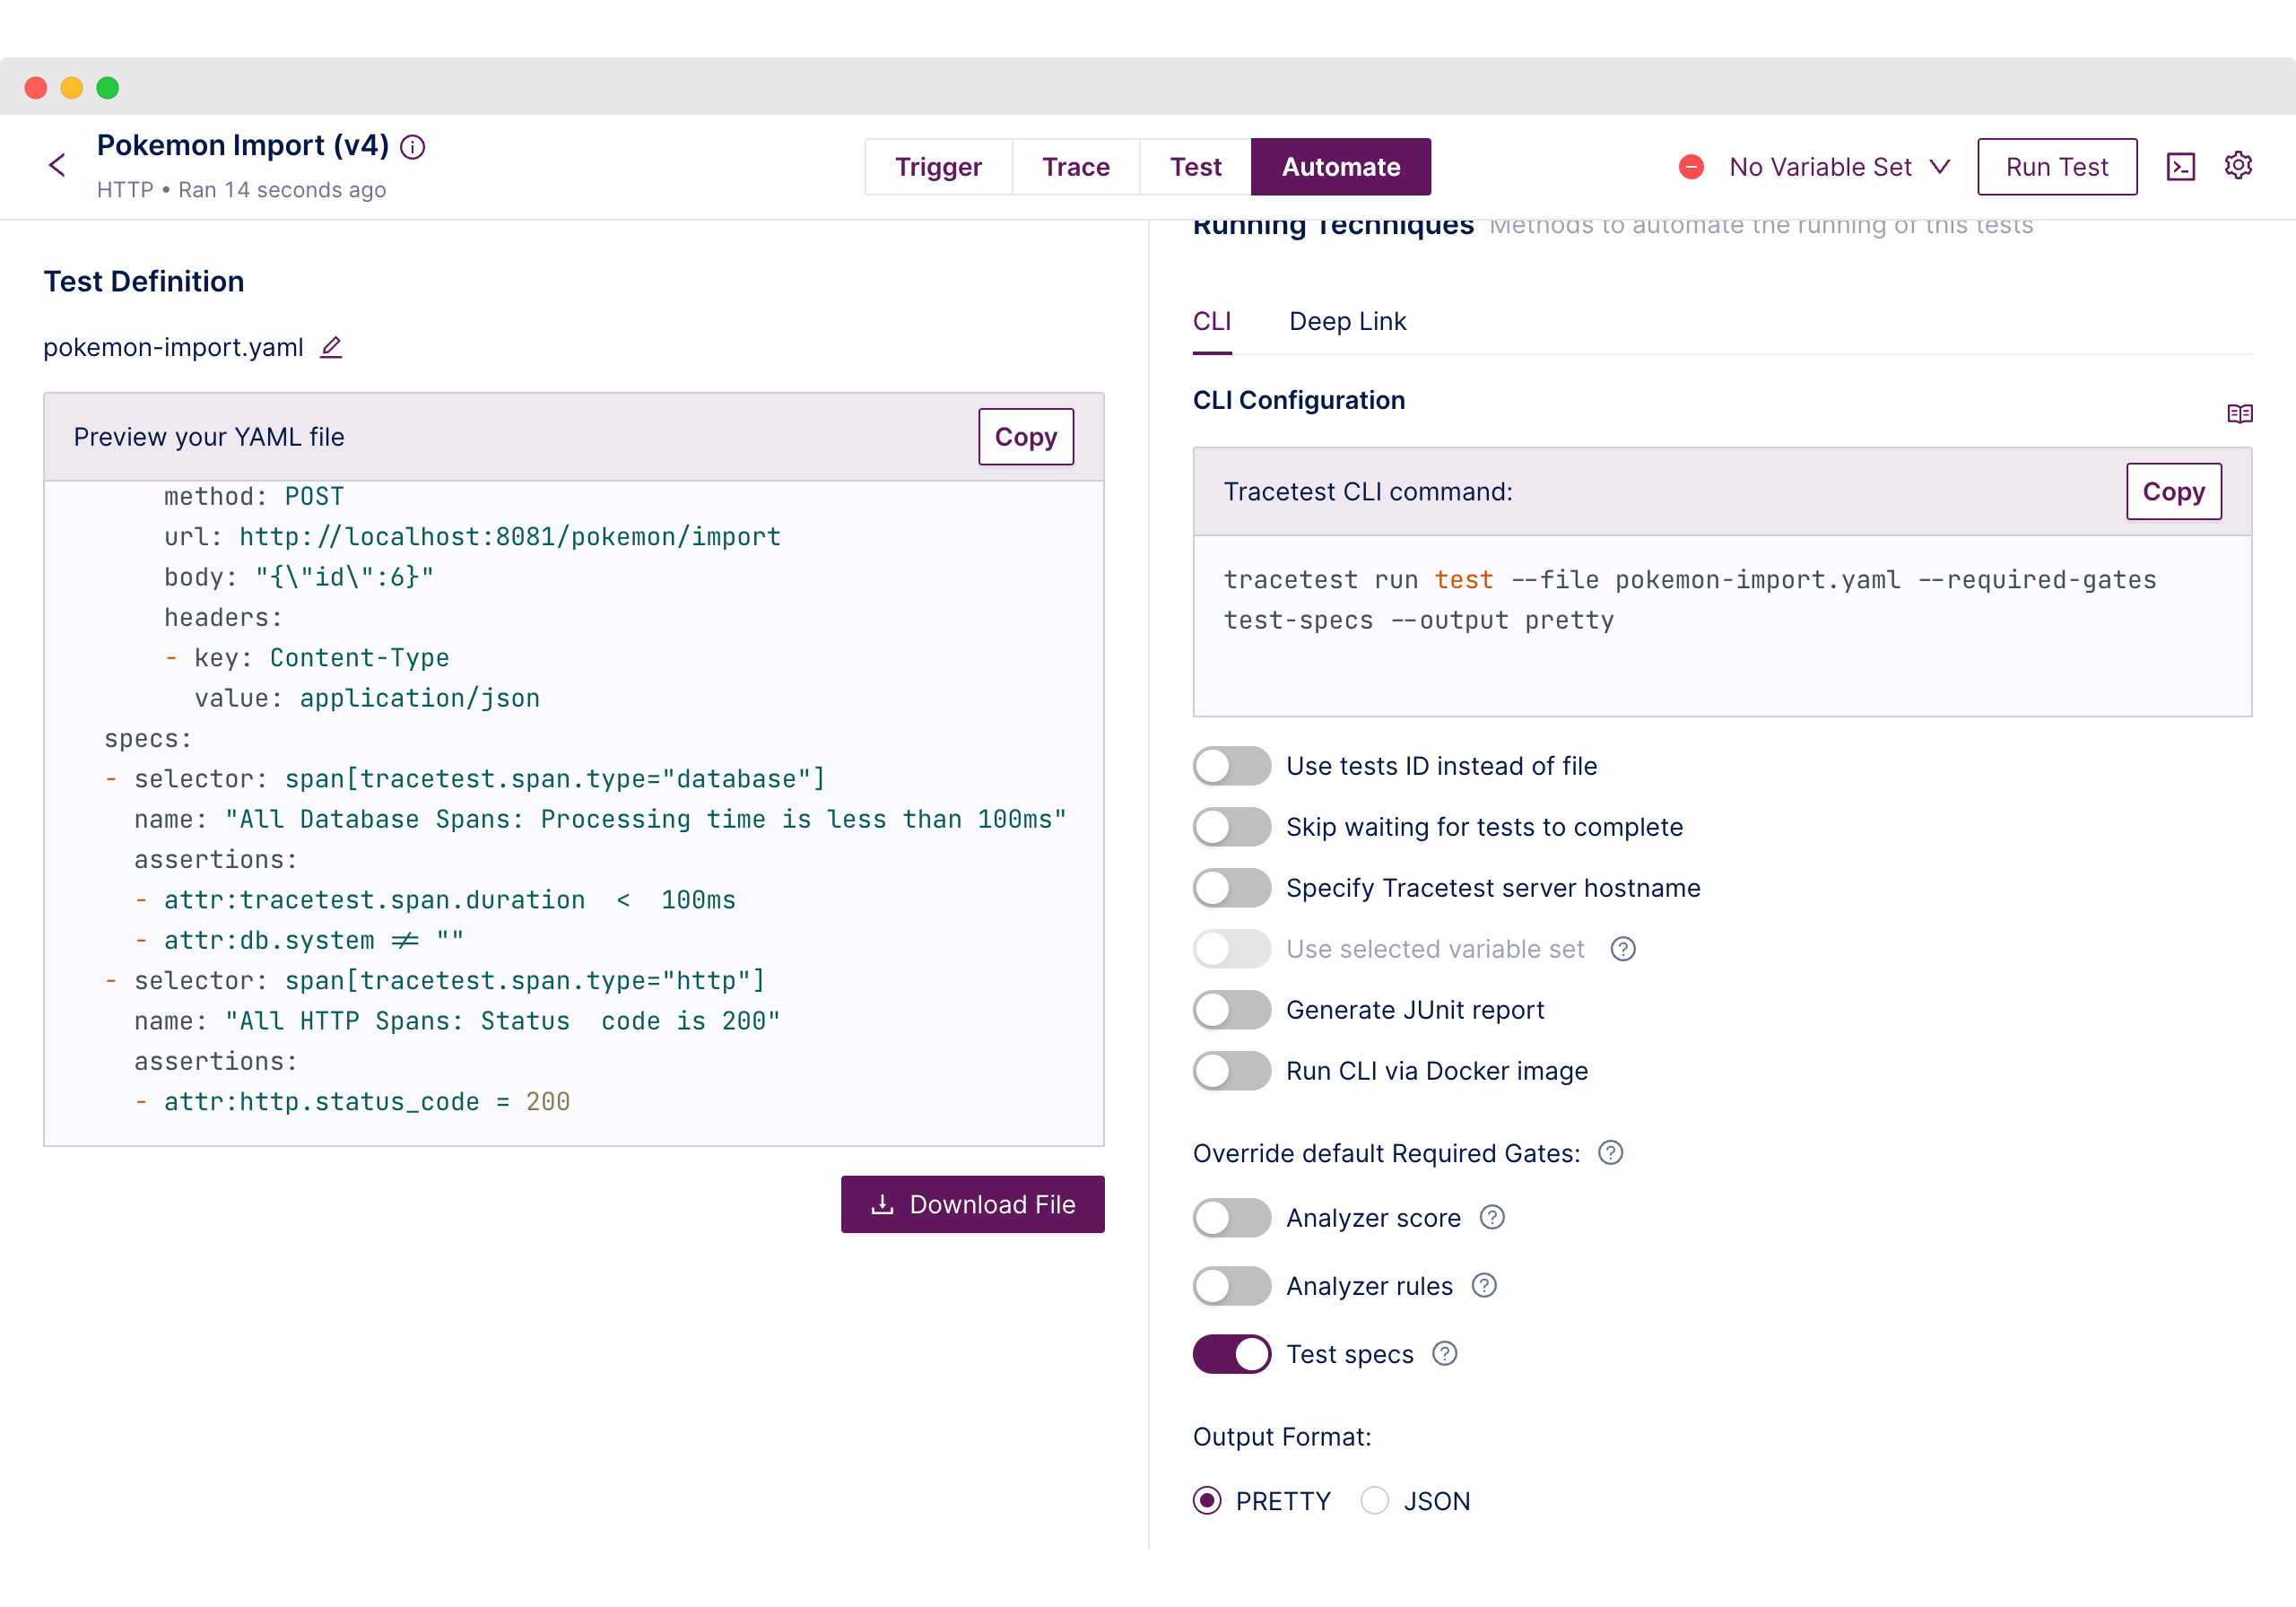Show help for Analyzer rules
Image resolution: width=2296 pixels, height=1607 pixels.
pos(1484,1285)
